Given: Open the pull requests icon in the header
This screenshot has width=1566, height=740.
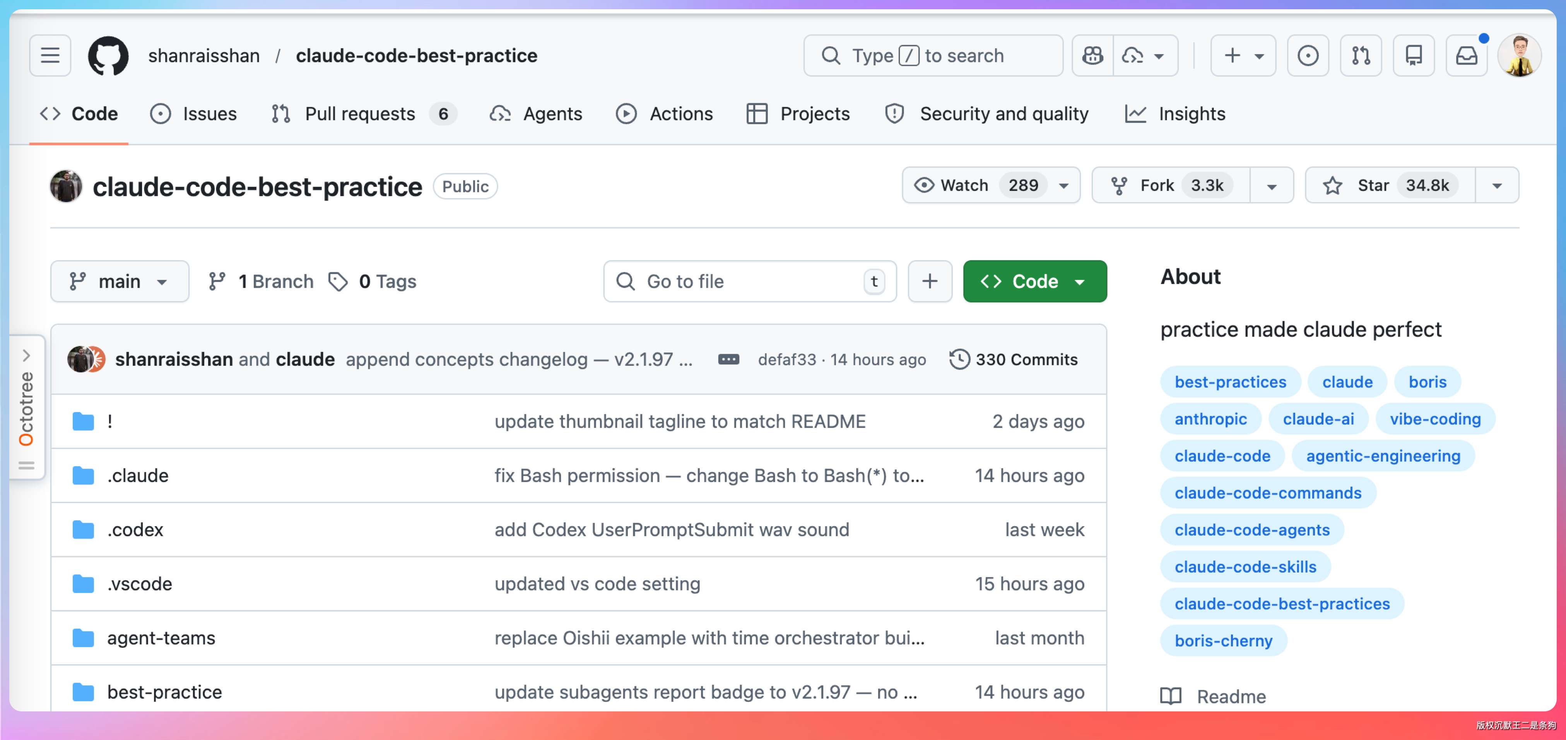Looking at the screenshot, I should pos(1361,55).
